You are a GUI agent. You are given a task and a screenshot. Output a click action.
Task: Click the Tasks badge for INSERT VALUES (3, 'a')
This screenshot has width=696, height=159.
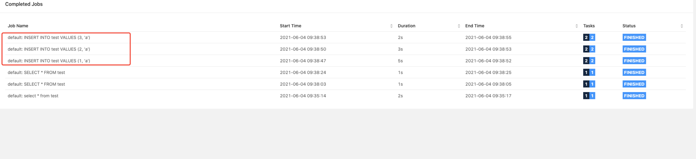click(589, 37)
